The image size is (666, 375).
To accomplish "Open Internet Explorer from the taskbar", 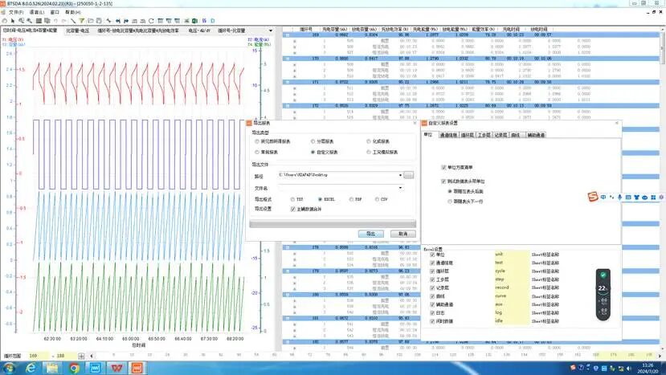I will (x=31, y=369).
